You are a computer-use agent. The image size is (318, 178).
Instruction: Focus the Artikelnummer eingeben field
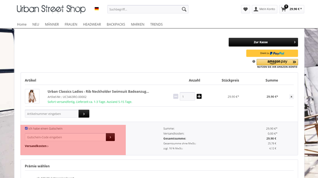pyautogui.click(x=52, y=114)
